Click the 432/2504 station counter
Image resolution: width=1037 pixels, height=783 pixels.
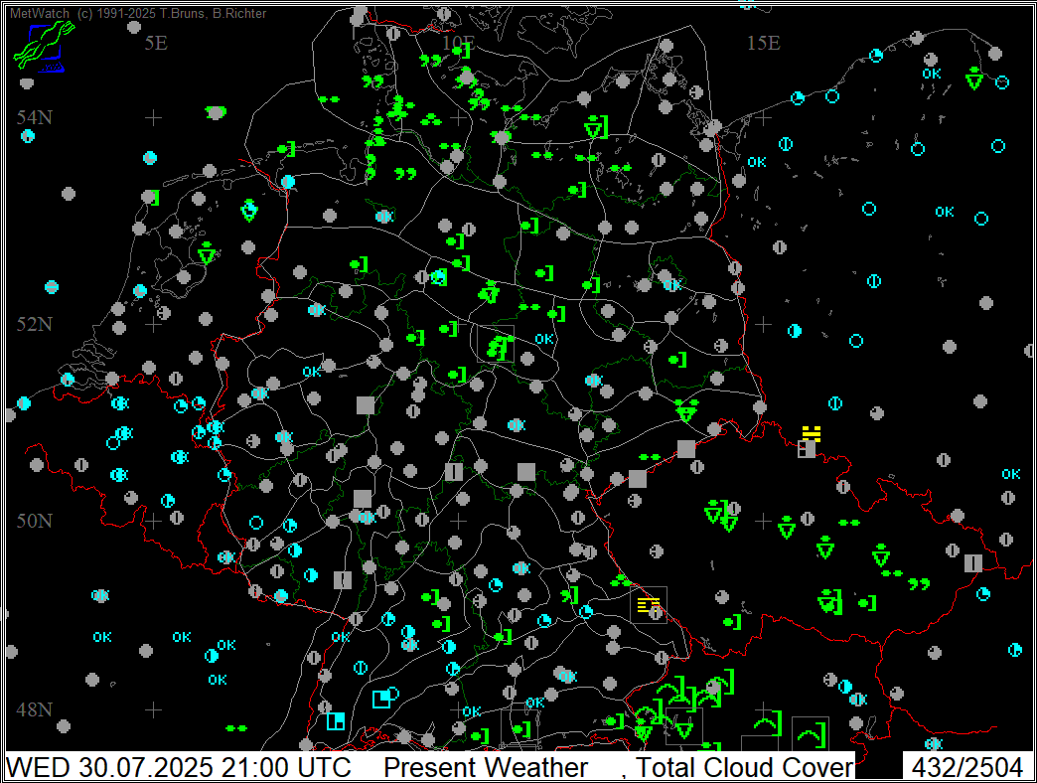(966, 767)
